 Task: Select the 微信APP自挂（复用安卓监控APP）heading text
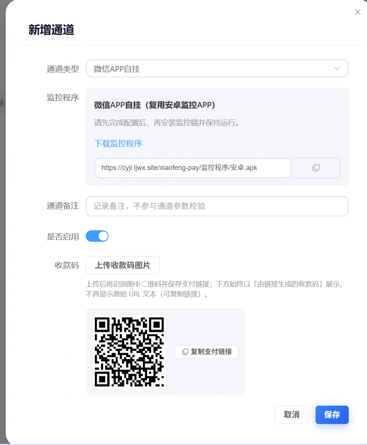pyautogui.click(x=154, y=105)
